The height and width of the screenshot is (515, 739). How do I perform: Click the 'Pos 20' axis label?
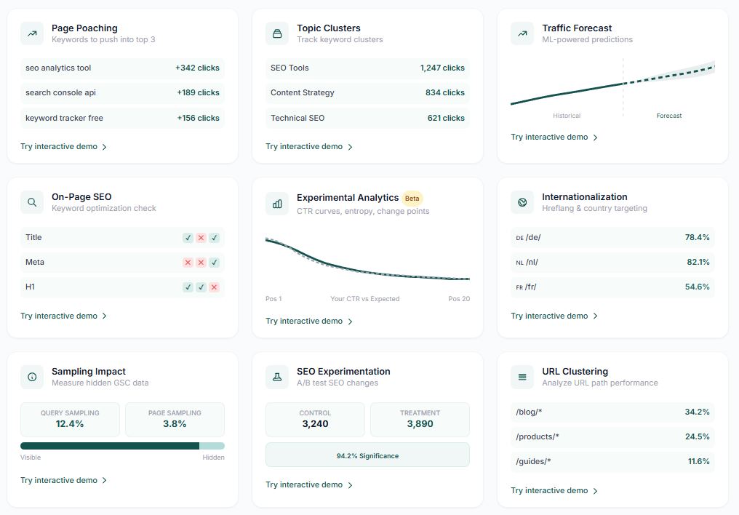(459, 299)
